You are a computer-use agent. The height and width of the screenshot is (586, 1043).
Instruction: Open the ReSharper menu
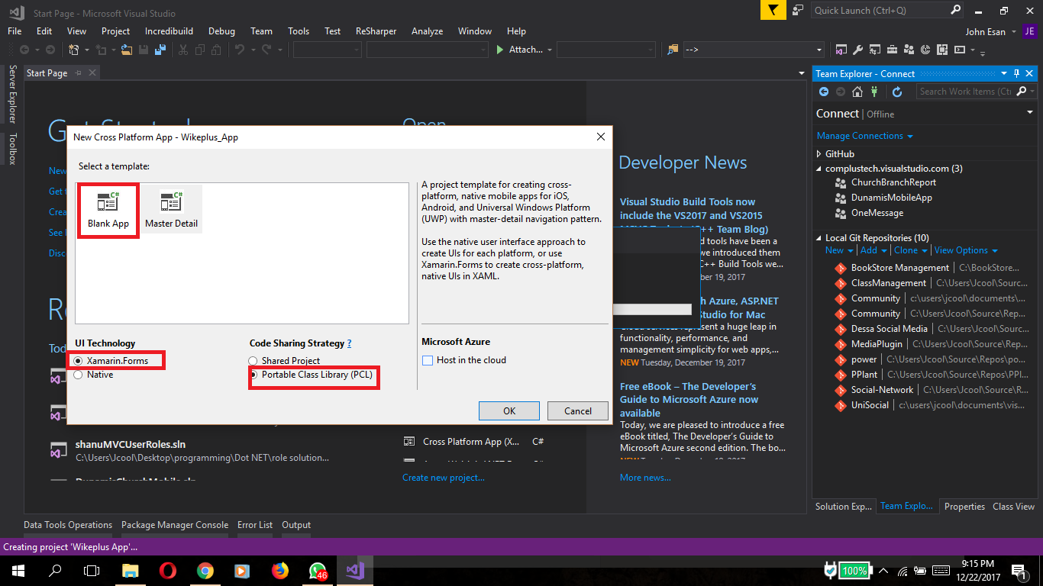point(376,31)
